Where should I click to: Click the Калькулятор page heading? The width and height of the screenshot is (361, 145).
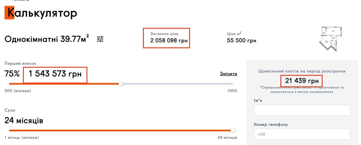point(41,13)
